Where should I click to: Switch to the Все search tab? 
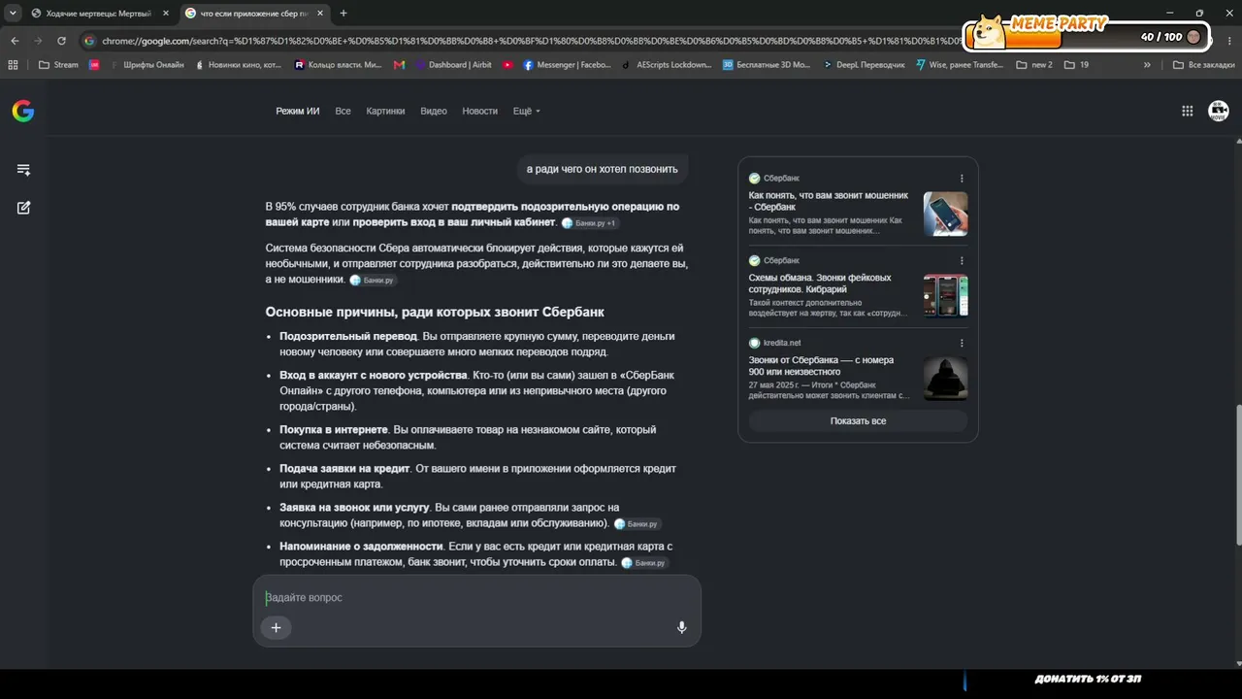click(343, 112)
